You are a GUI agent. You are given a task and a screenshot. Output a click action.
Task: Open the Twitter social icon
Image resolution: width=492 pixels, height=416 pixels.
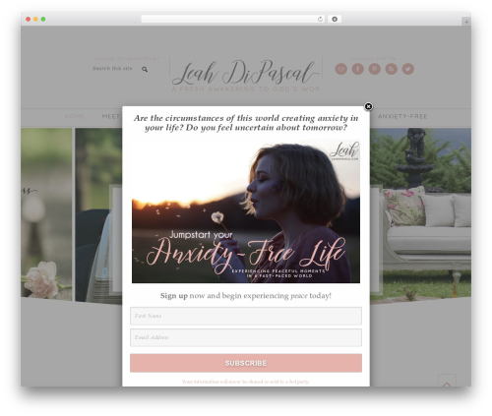tap(408, 69)
